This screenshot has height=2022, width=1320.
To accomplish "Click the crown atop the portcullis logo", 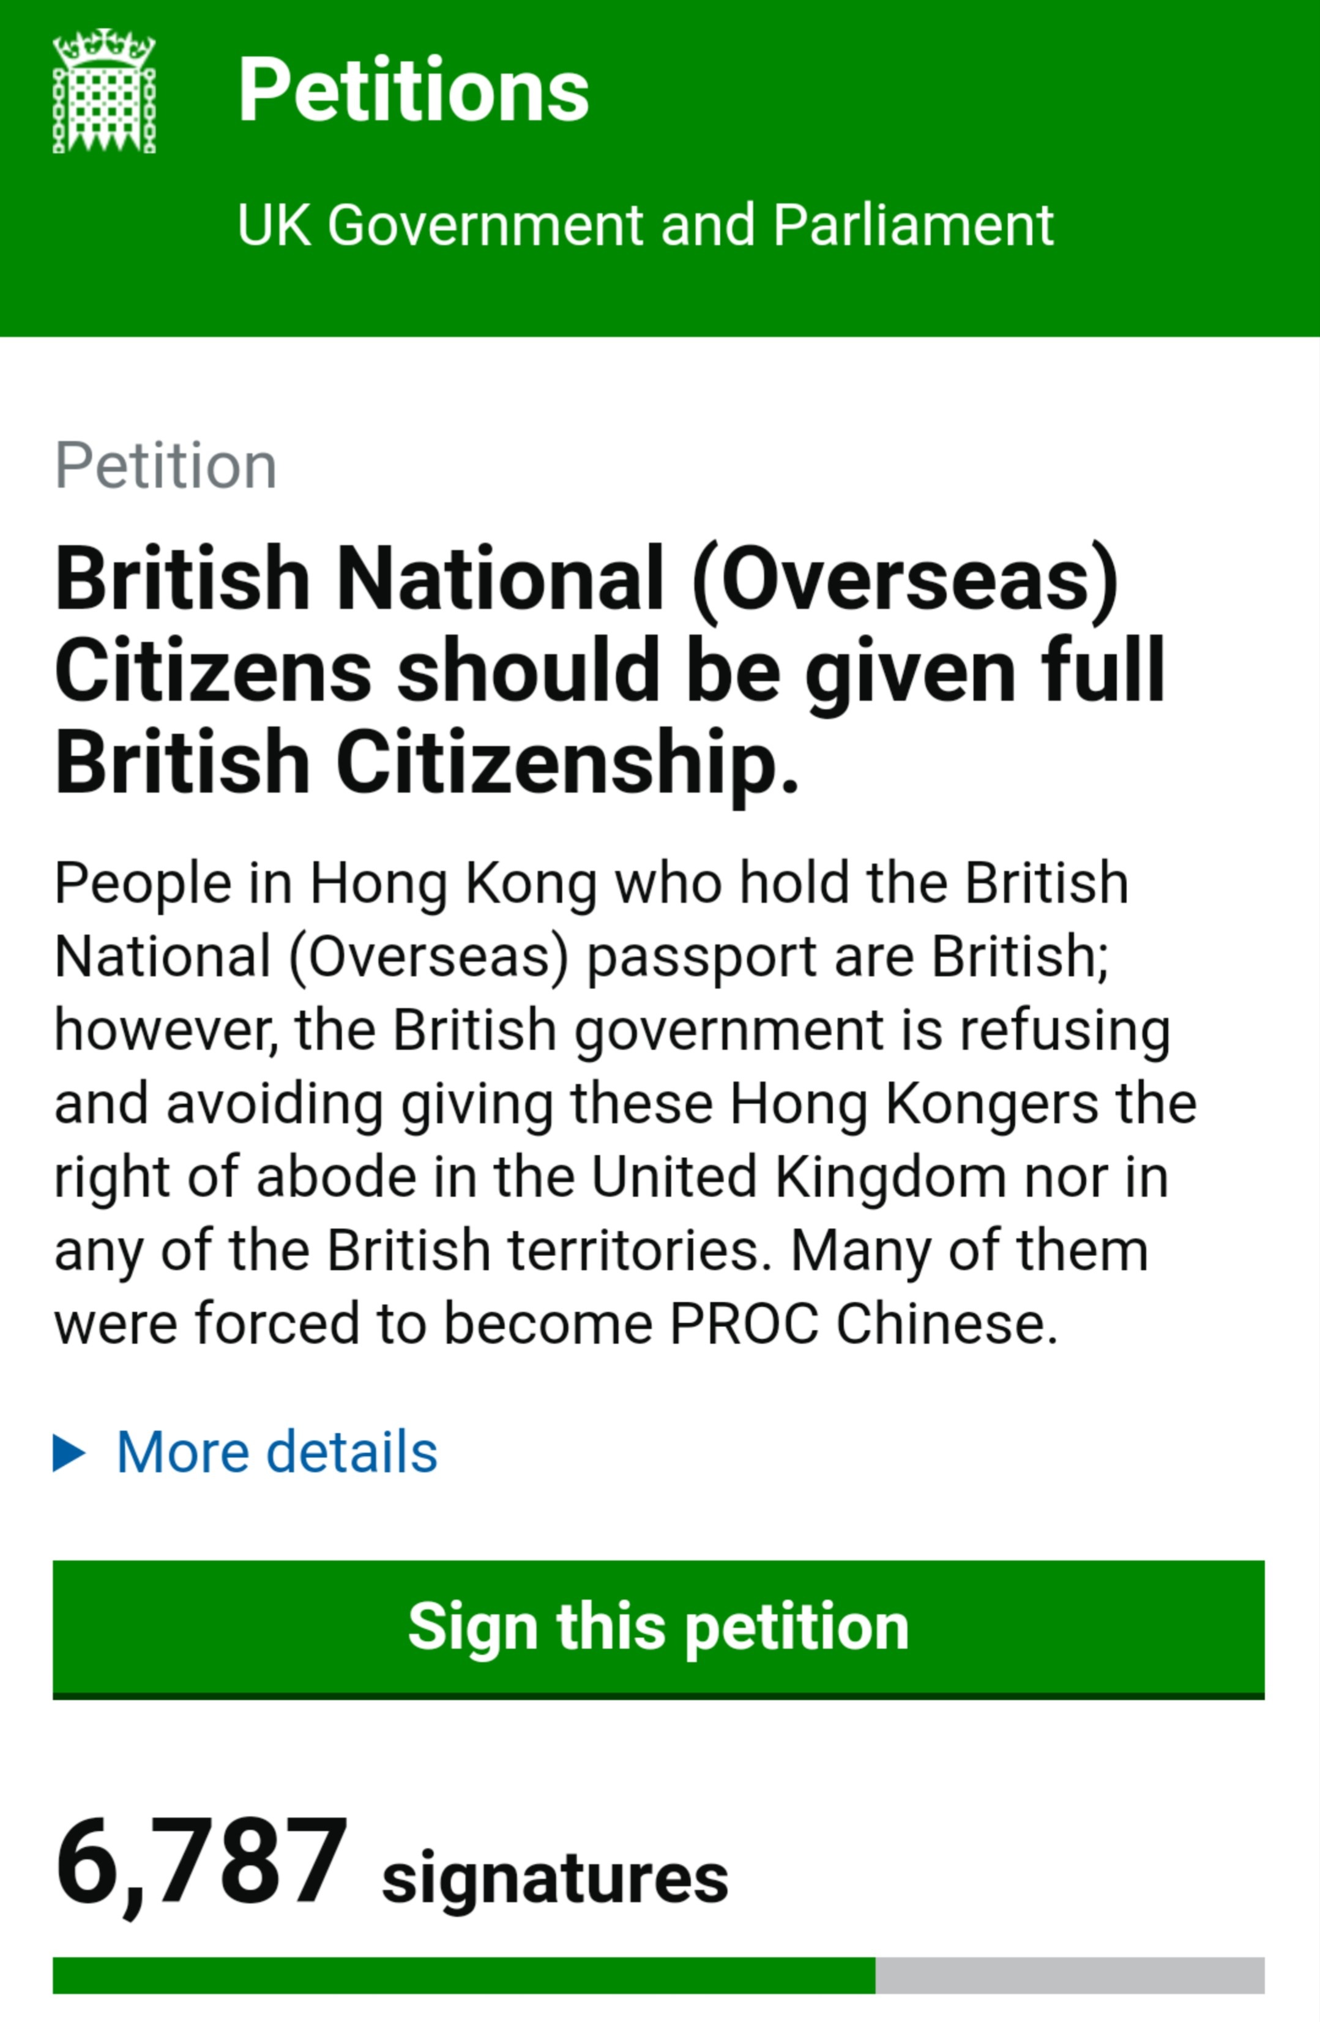I will tap(105, 48).
